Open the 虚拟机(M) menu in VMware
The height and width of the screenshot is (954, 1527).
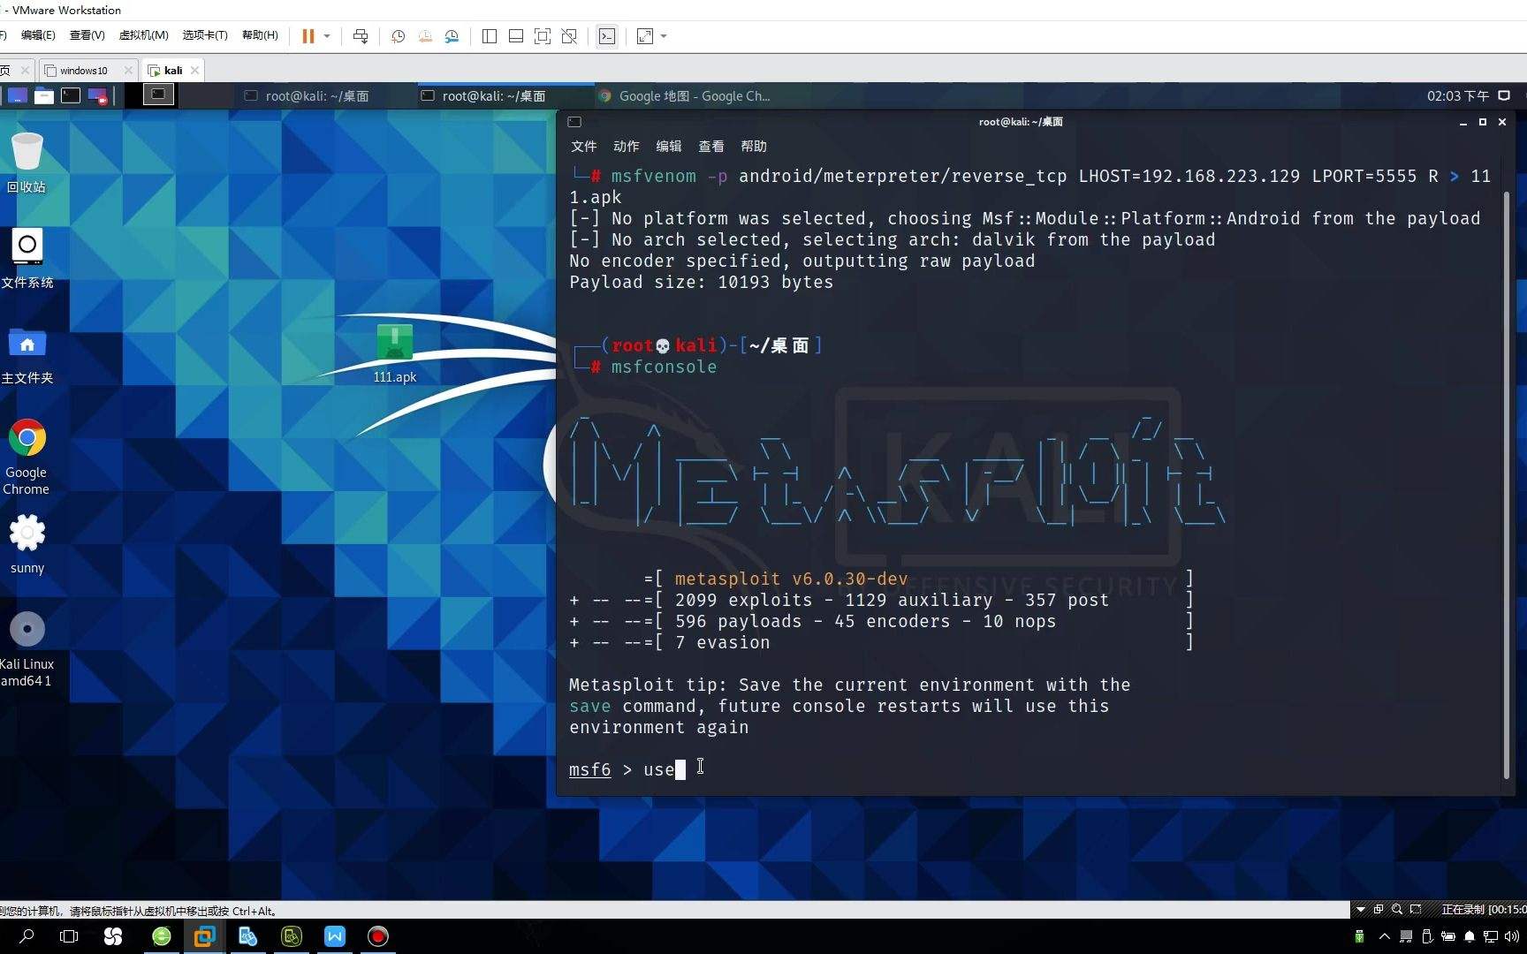(143, 35)
